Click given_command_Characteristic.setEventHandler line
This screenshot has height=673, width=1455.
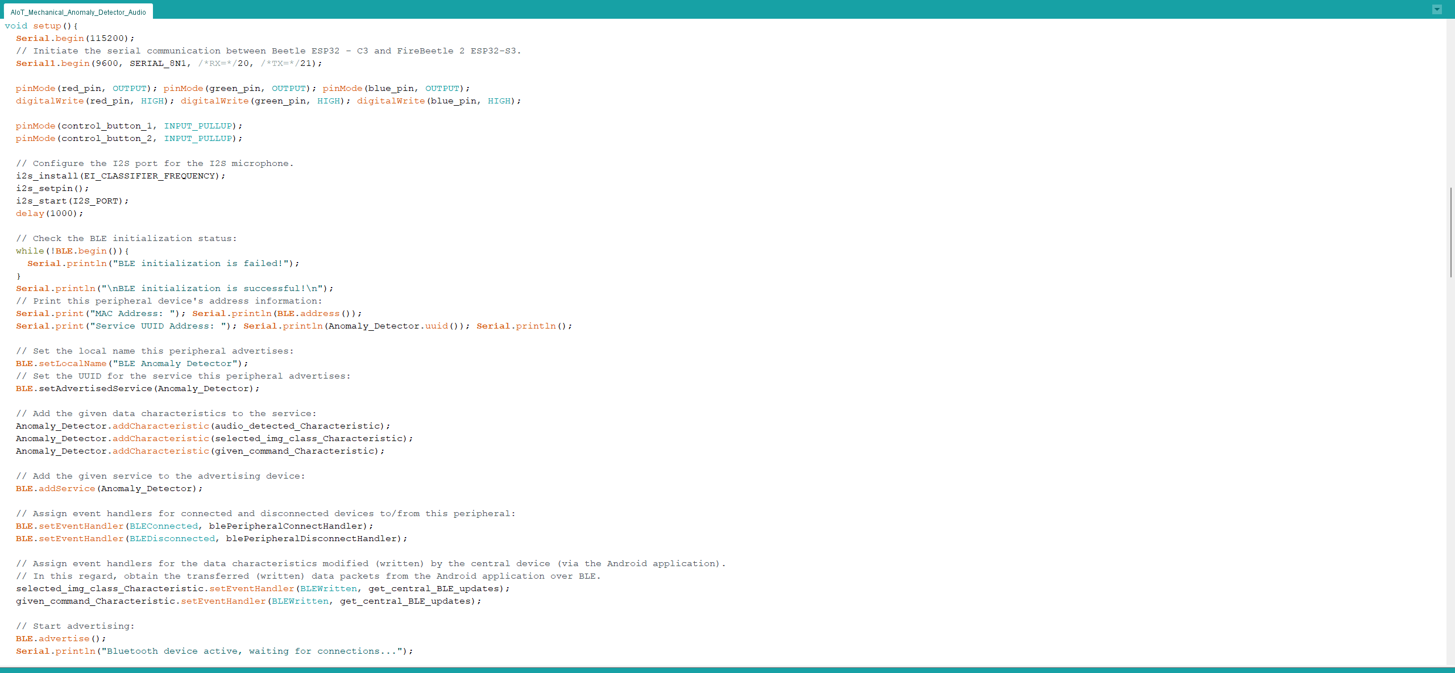click(248, 601)
